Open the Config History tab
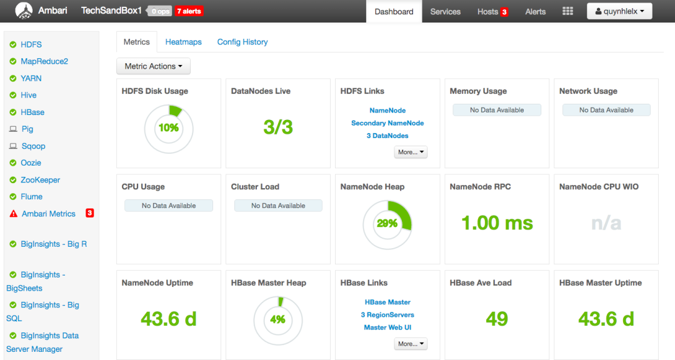The width and height of the screenshot is (675, 360). (x=242, y=42)
